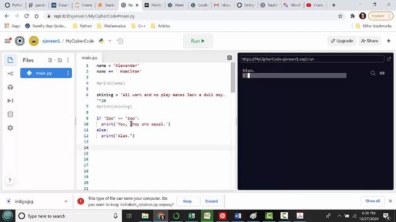Screen dimensions: 396x222
Task: Click the Replit logo icon
Action: pyautogui.click(x=20, y=41)
